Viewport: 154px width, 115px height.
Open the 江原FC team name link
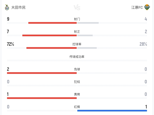[137, 7]
